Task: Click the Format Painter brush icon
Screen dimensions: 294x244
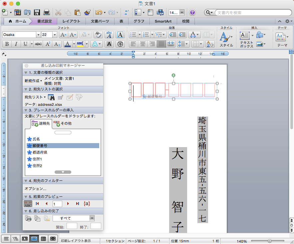Action: point(87,13)
